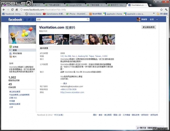Open the 使用說明 help link in the footer
The height and width of the screenshot is (131, 170).
click(x=154, y=115)
